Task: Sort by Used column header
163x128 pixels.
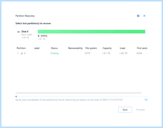Action: pos(123,48)
